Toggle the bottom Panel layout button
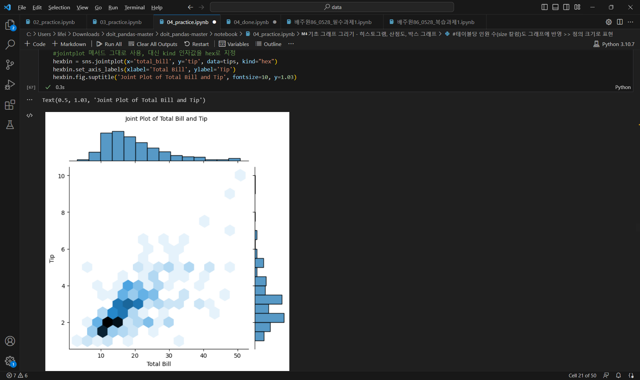Screen dimensions: 640x380 coord(555,7)
